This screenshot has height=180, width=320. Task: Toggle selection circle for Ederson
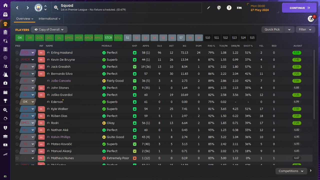point(17,102)
